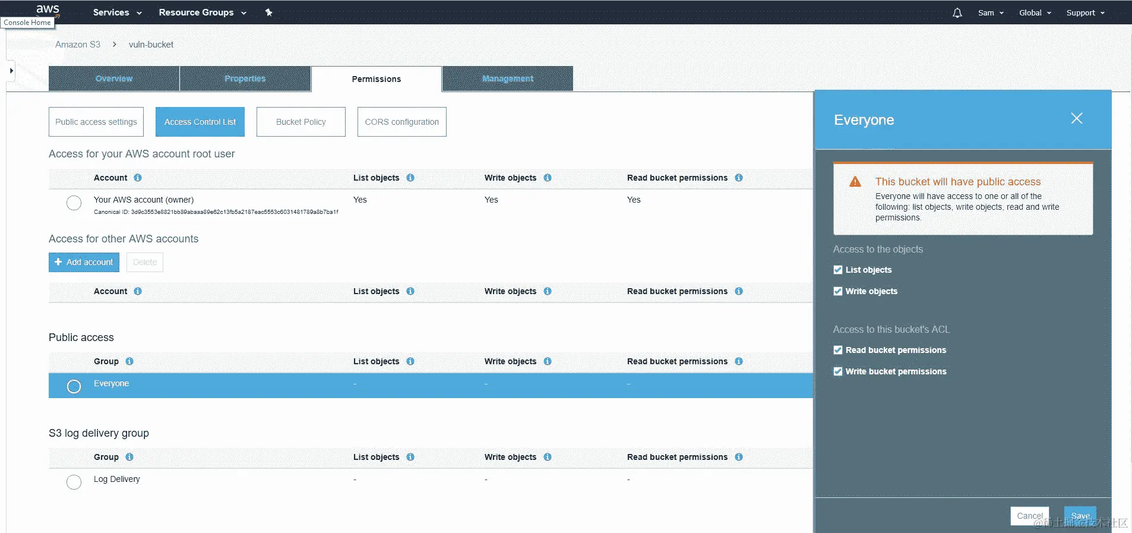1132x533 pixels.
Task: Switch to the Overview tab
Action: pyautogui.click(x=114, y=78)
